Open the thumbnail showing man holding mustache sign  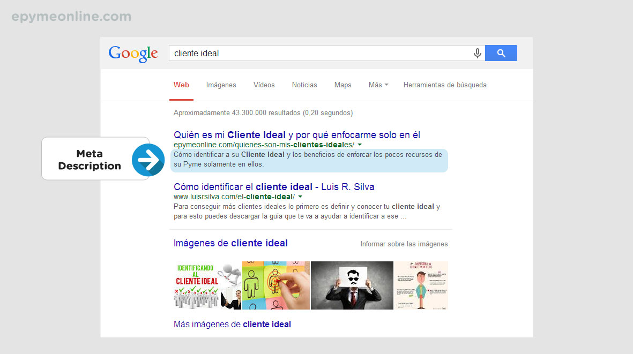click(352, 285)
